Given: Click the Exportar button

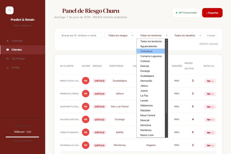Looking at the screenshot, I should click(212, 13).
